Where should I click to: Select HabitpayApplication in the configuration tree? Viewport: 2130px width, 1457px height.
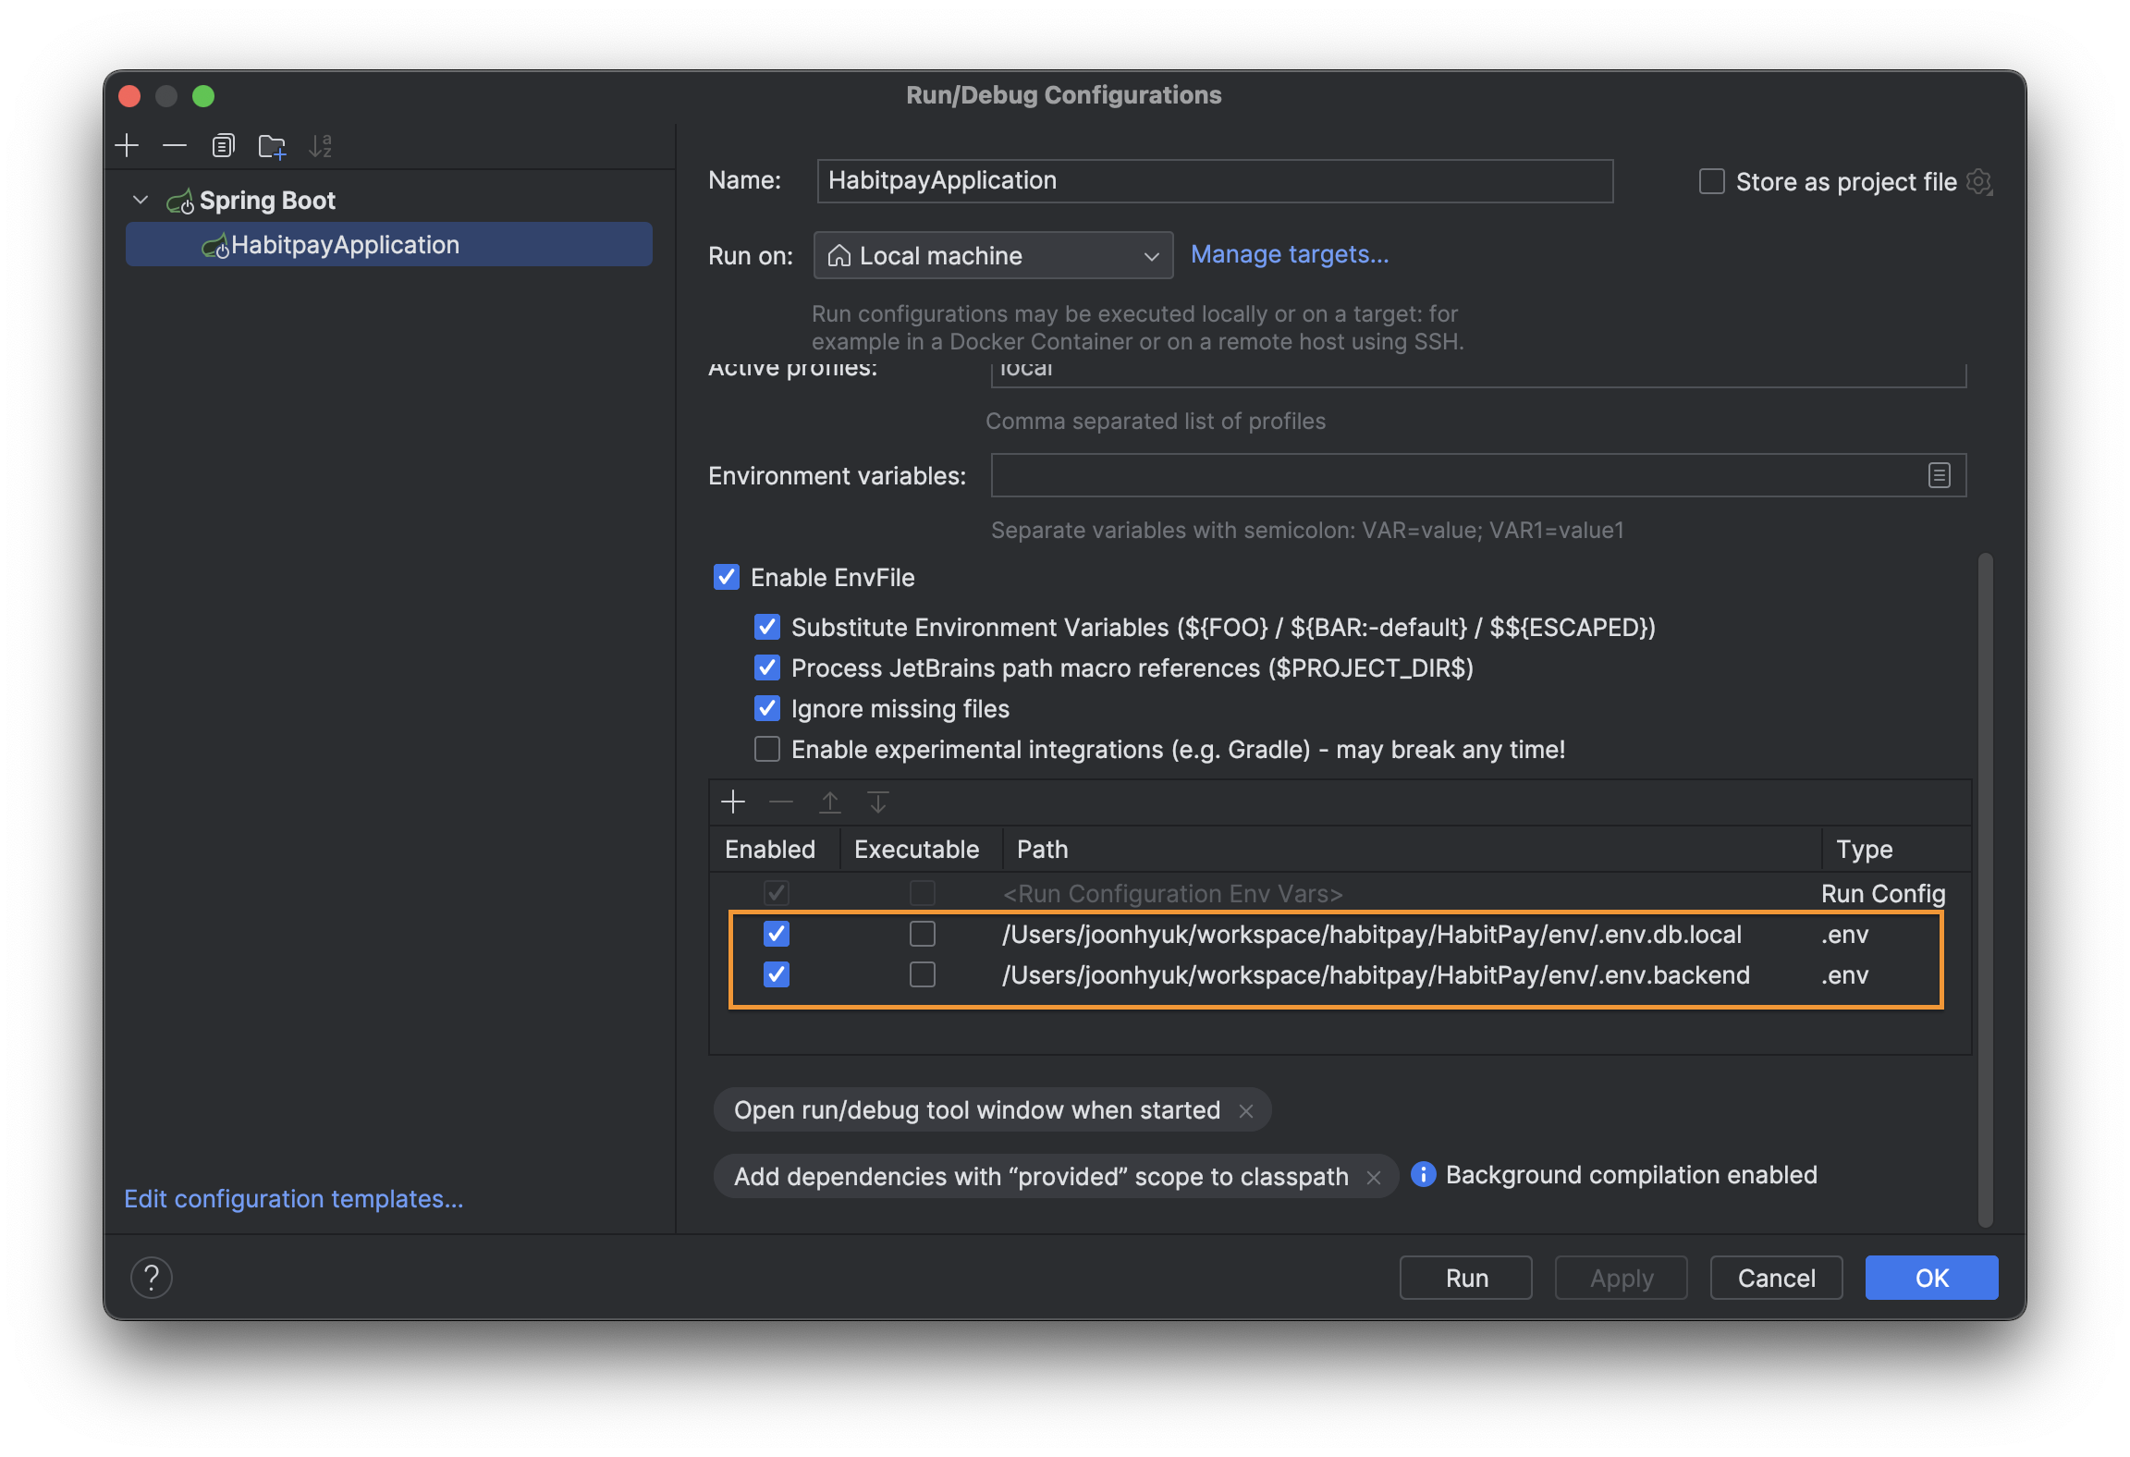(x=345, y=245)
